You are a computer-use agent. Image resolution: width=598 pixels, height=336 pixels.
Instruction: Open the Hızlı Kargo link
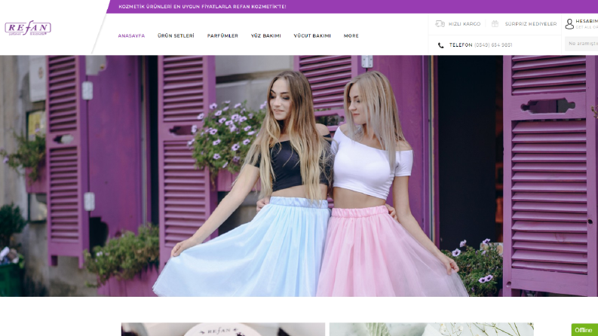[x=464, y=24]
